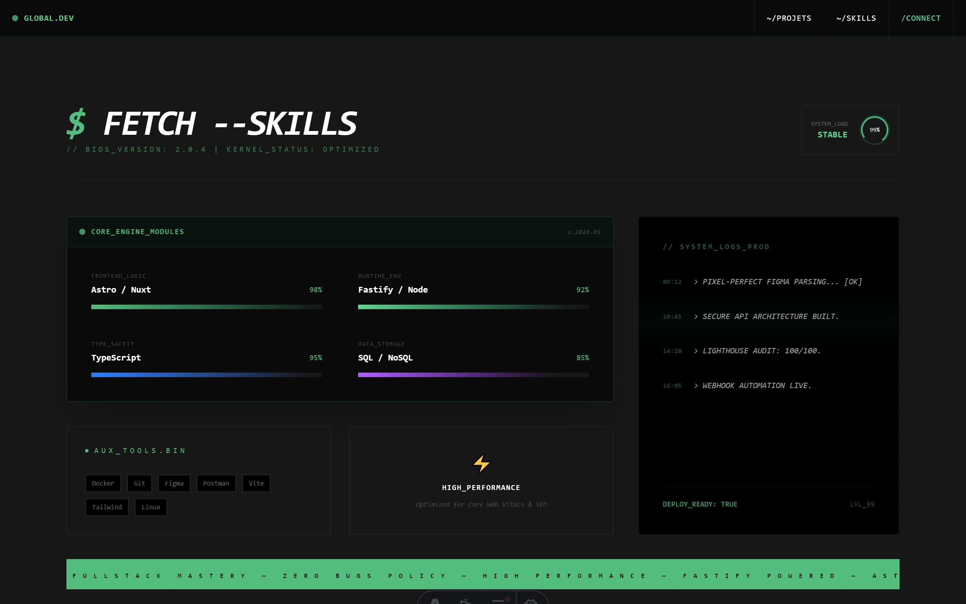Select the Tailwind tag in AUX_TOOLS.BIN

tap(106, 507)
